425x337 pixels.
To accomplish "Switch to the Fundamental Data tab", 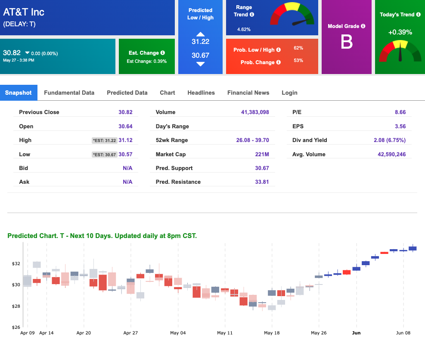I will click(69, 93).
